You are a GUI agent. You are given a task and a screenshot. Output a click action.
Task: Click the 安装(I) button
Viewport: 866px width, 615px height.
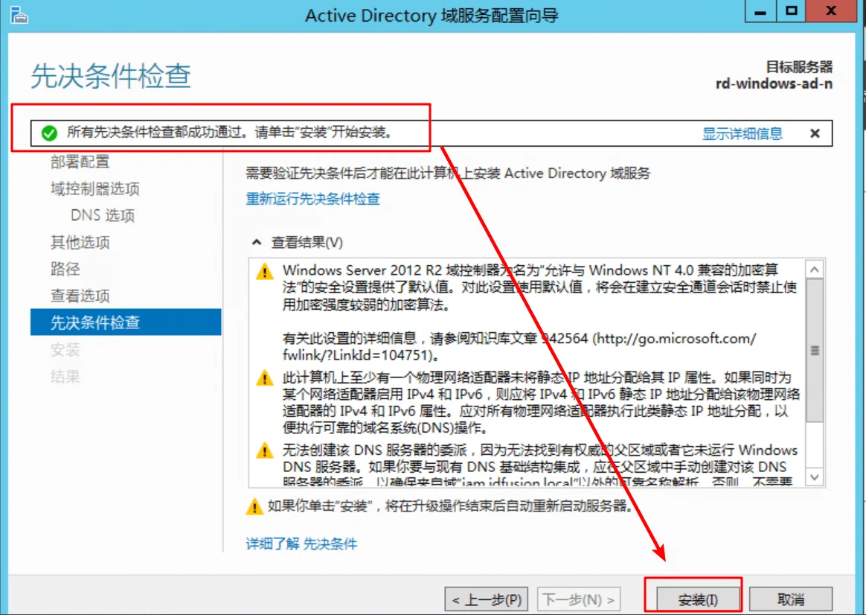(698, 599)
